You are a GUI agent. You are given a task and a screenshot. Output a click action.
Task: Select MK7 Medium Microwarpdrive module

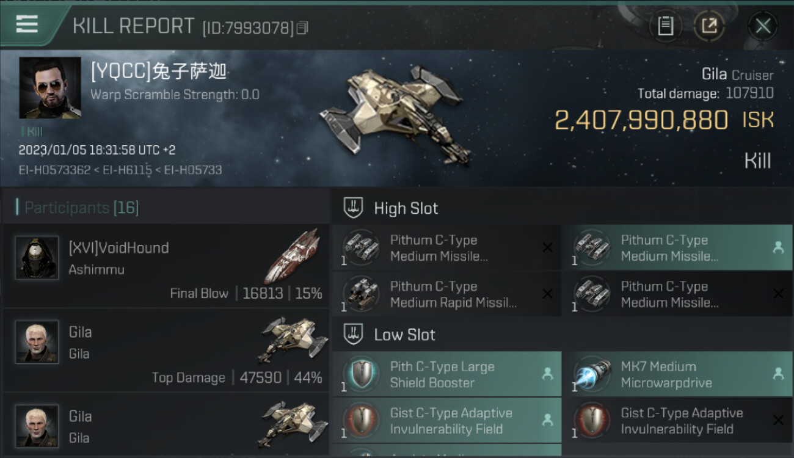click(x=677, y=374)
